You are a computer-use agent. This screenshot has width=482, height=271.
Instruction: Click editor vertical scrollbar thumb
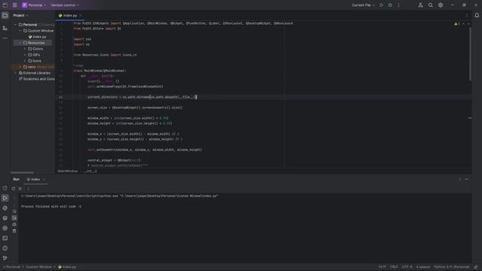point(470,53)
